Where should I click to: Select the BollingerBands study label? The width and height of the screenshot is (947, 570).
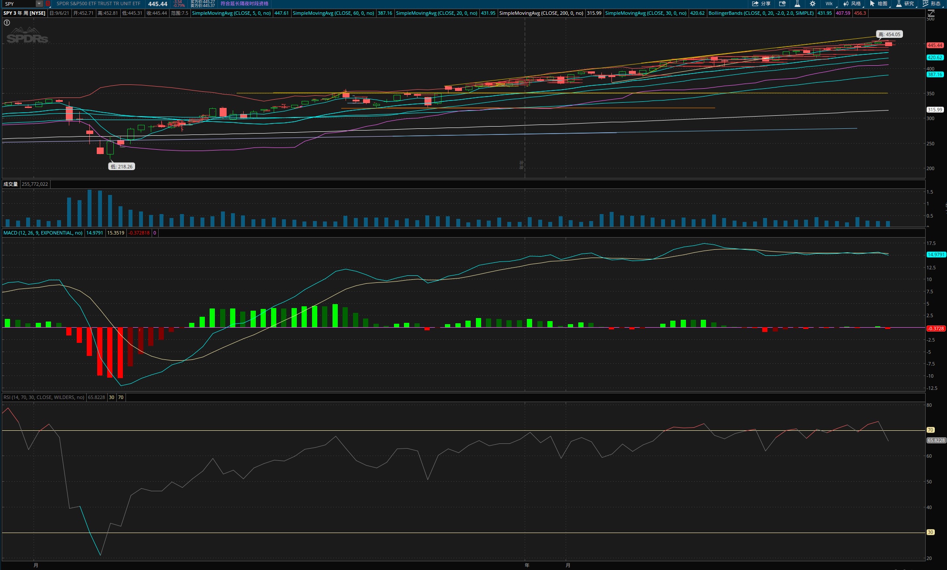click(x=761, y=13)
